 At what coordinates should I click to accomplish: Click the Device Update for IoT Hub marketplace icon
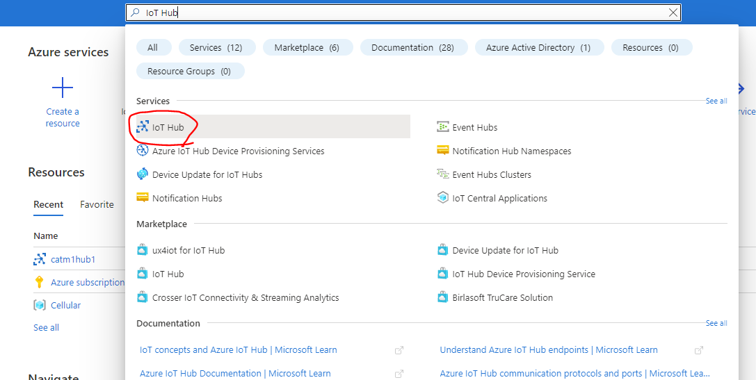[442, 250]
